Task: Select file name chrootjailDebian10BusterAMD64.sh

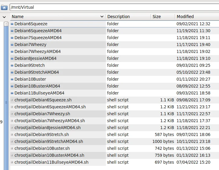Action: pyautogui.click(x=49, y=155)
